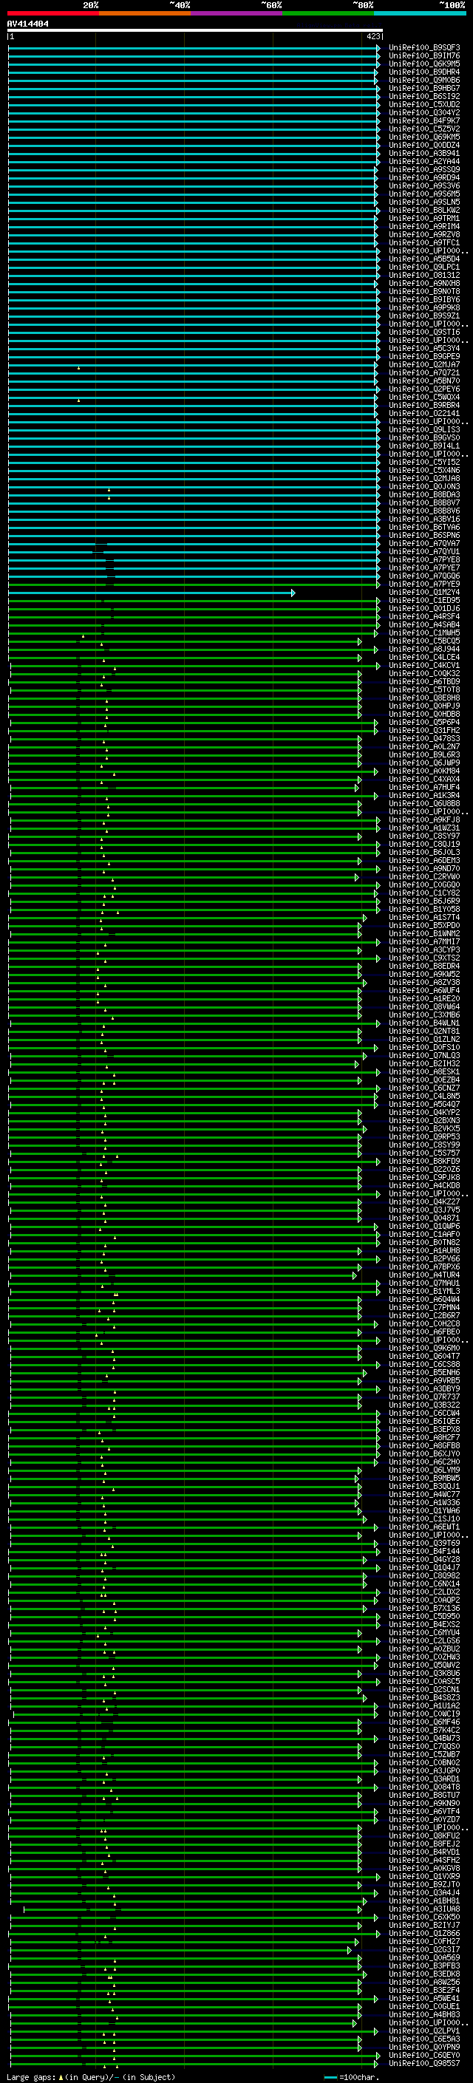473x2083 pixels.
Task: Click the purple ~60% legend segment
Action: pyautogui.click(x=237, y=13)
